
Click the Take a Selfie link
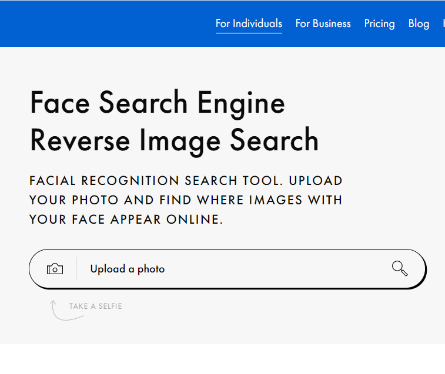(x=95, y=306)
